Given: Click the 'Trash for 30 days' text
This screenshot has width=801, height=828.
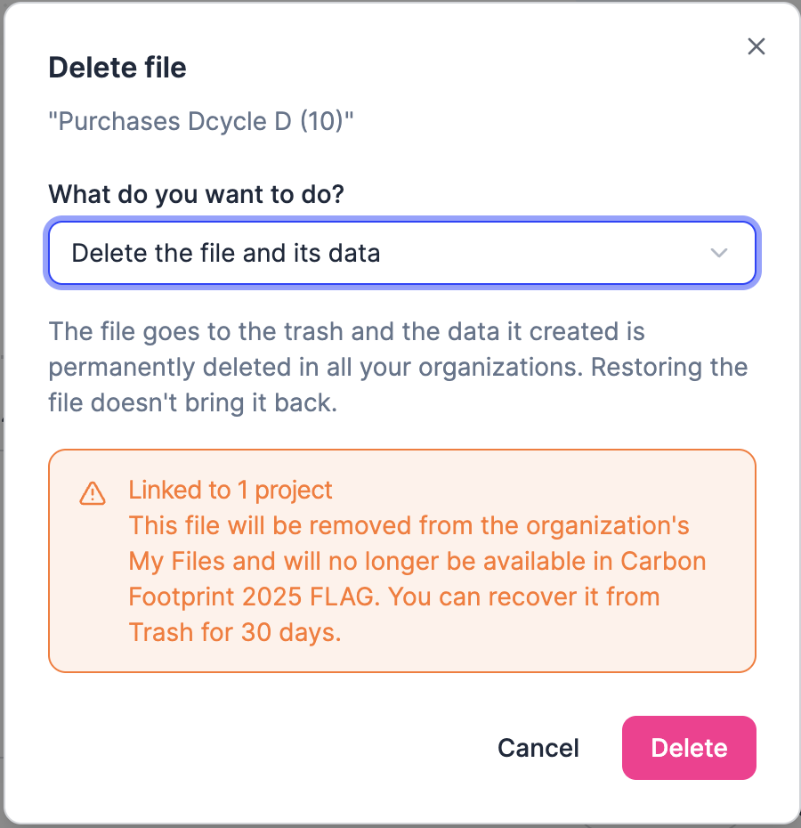Looking at the screenshot, I should [235, 632].
